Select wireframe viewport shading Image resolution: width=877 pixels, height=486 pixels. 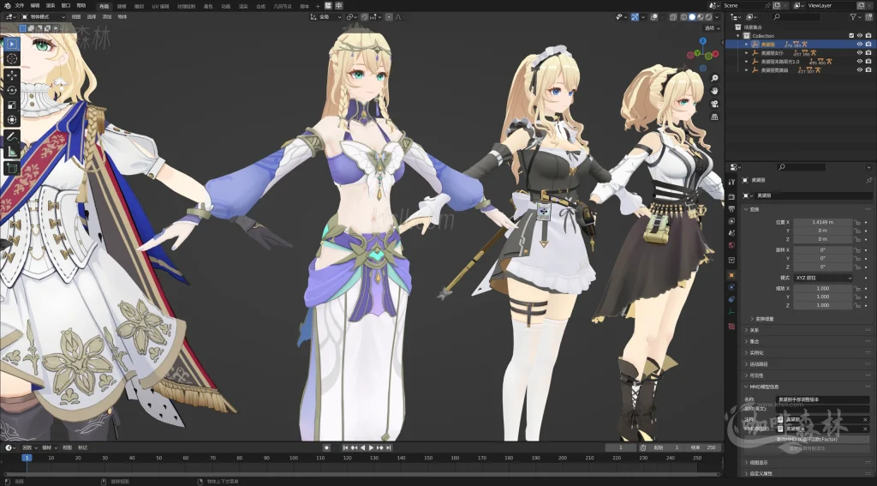[x=684, y=17]
